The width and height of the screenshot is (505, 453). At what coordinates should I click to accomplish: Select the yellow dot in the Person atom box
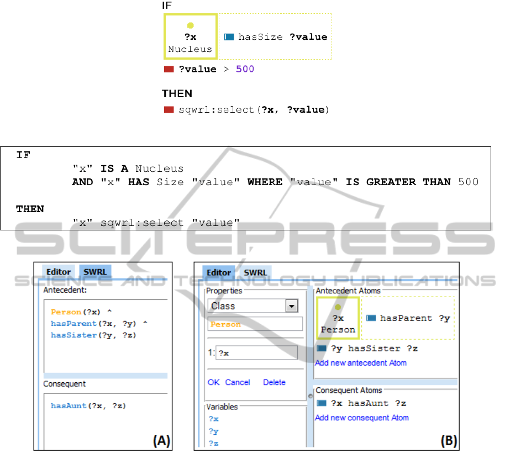click(338, 306)
